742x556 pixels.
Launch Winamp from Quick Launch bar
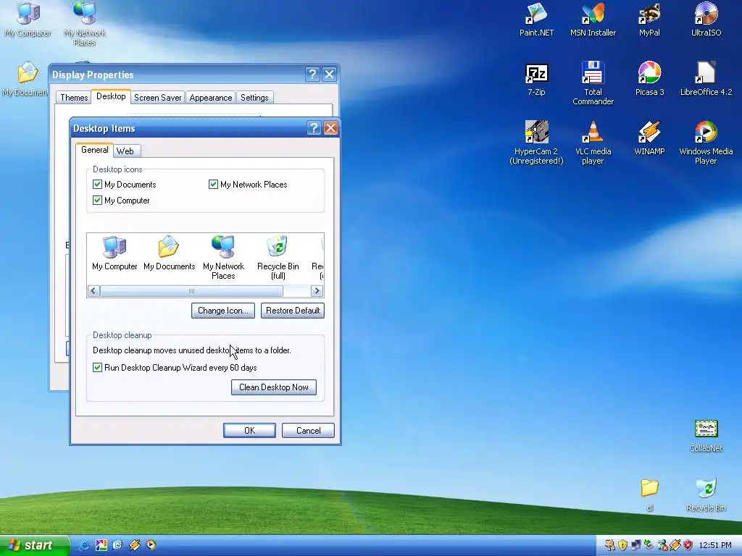point(134,545)
